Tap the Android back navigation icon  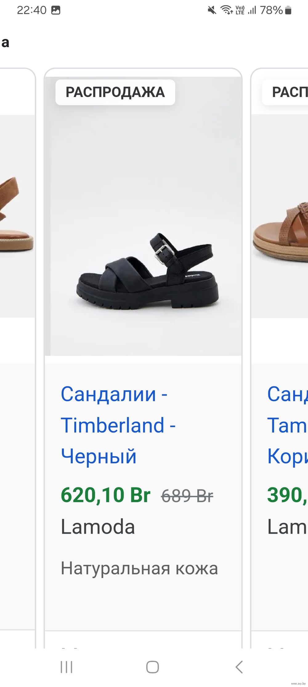pyautogui.click(x=239, y=667)
